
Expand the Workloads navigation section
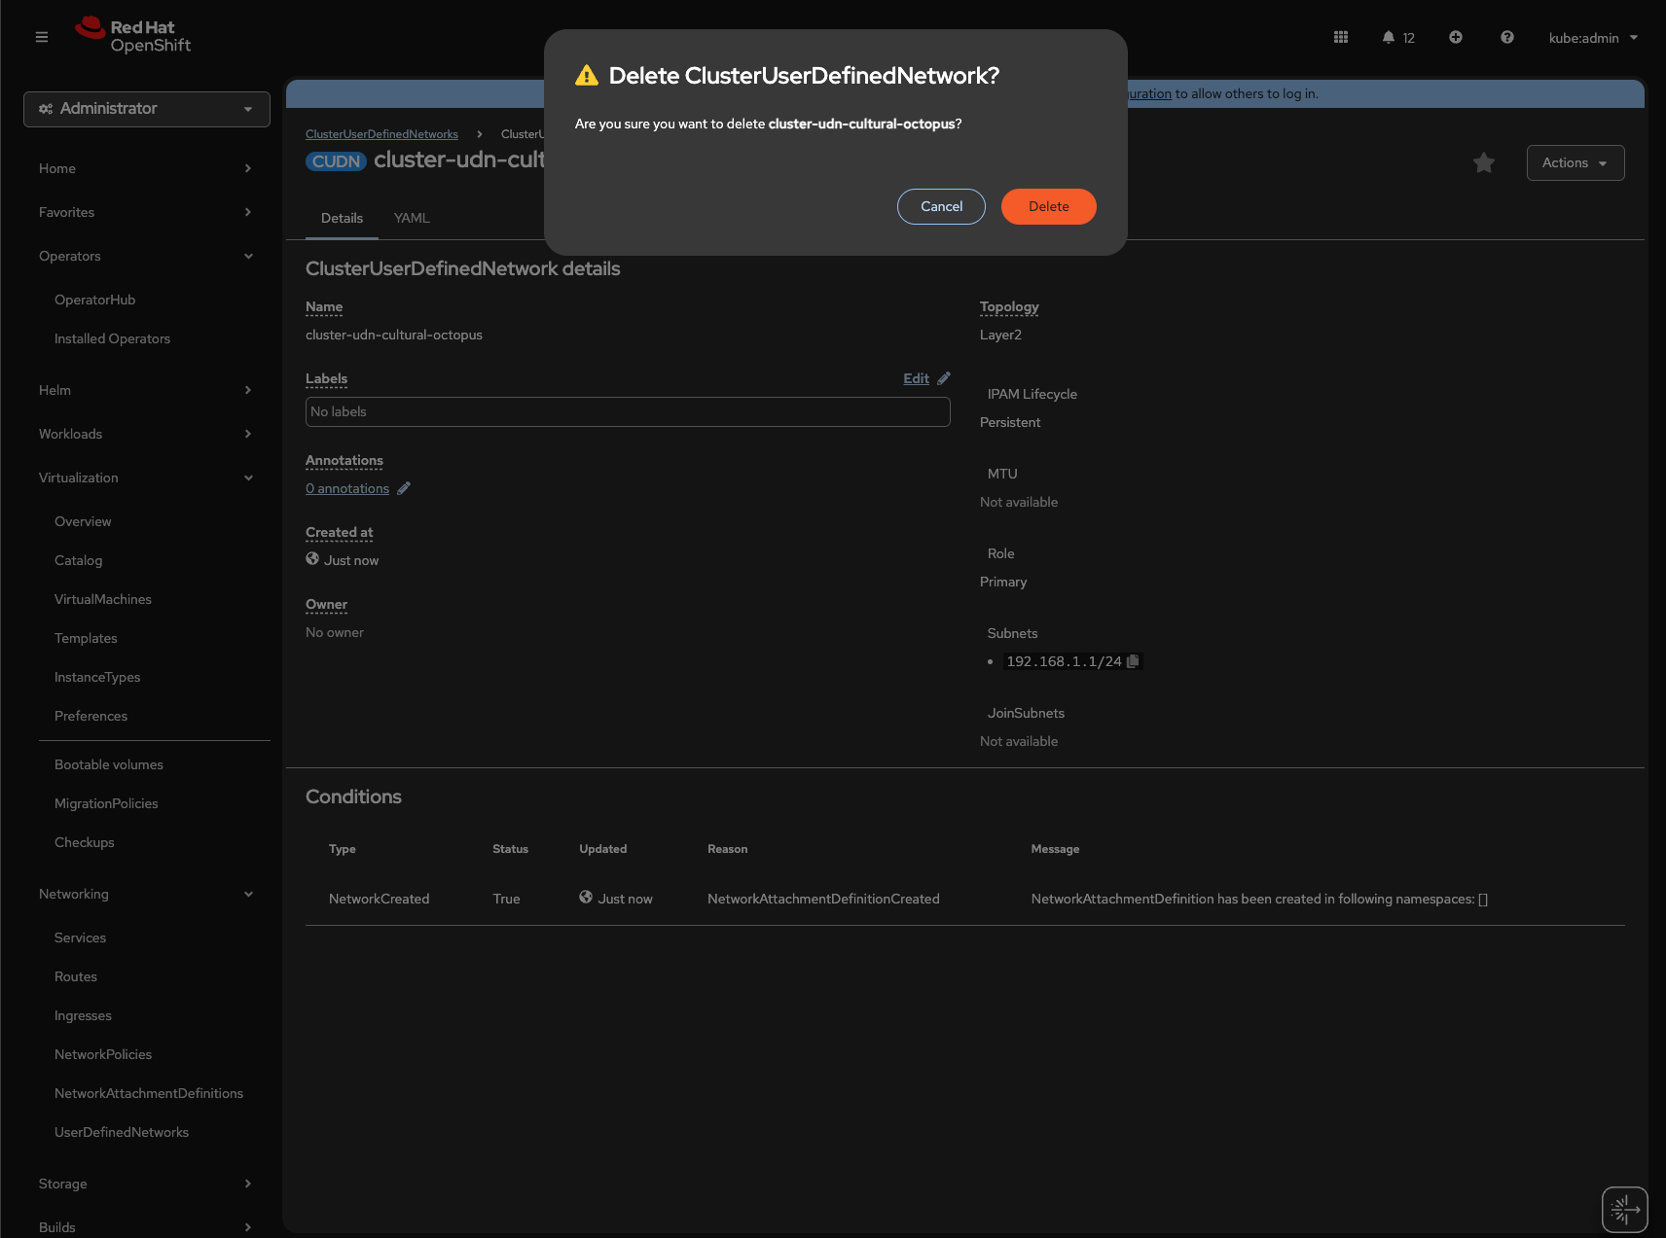coord(146,434)
